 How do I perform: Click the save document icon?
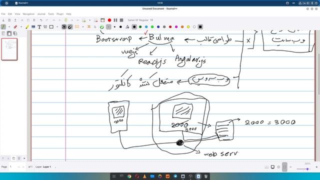pyautogui.click(x=3, y=20)
